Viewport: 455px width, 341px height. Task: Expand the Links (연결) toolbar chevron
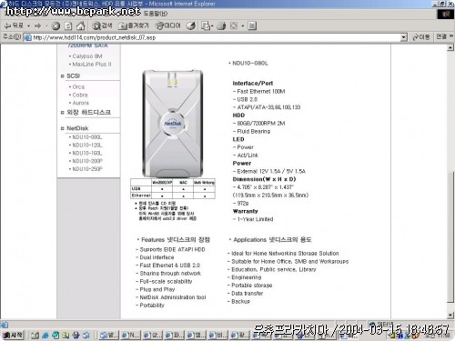point(451,36)
